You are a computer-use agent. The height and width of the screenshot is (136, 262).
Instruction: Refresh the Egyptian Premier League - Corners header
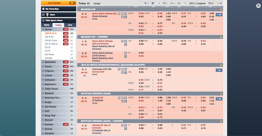(221, 121)
